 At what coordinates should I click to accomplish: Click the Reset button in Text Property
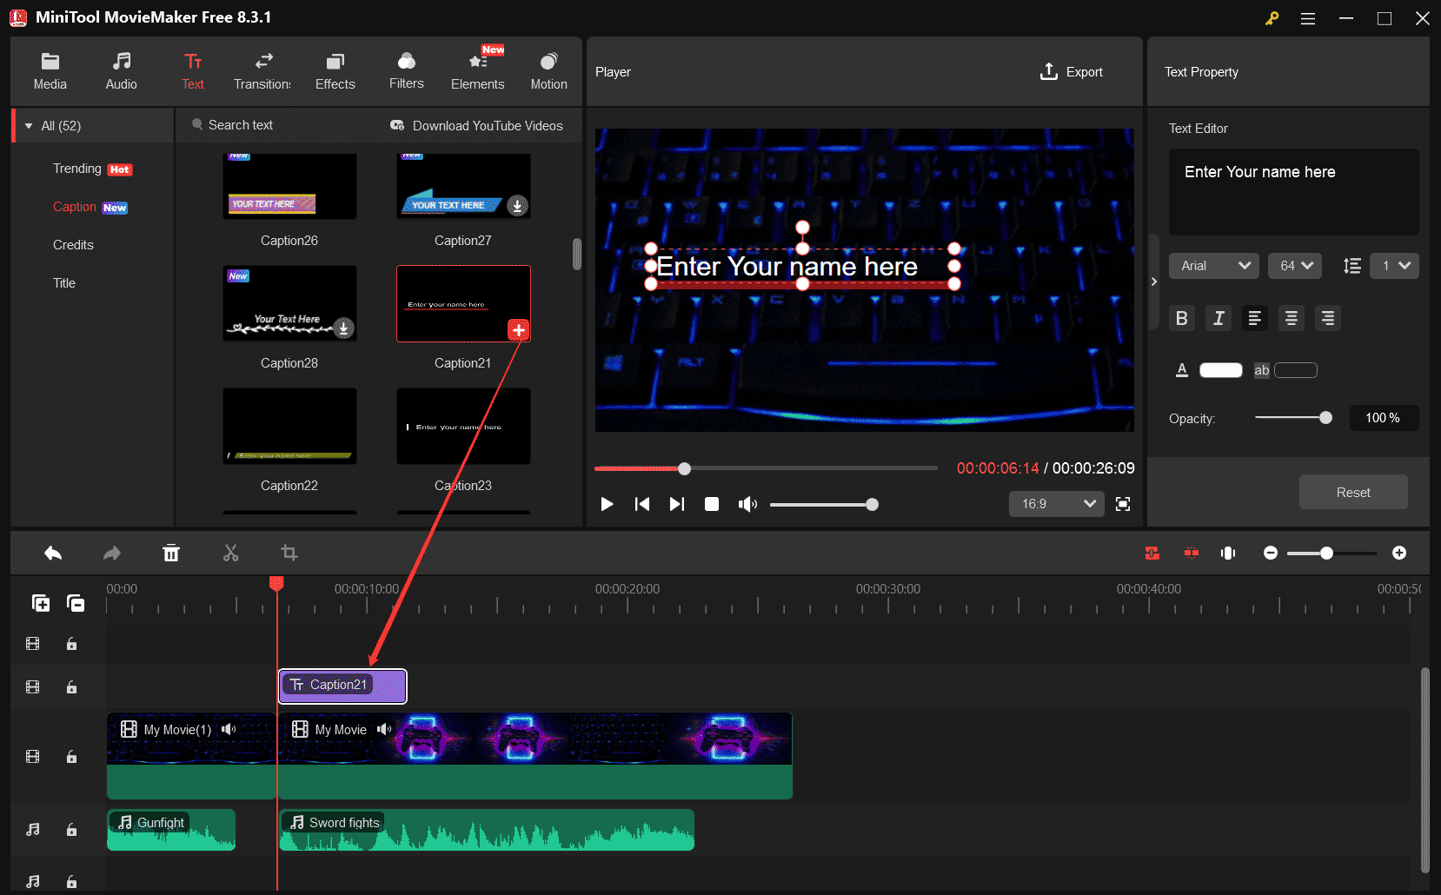click(1352, 492)
